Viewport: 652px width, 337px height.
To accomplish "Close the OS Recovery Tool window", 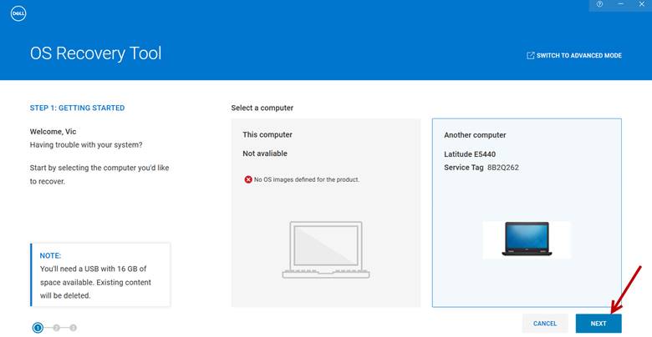I will [x=641, y=5].
